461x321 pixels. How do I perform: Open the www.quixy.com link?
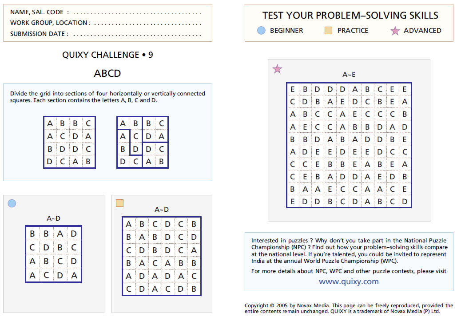(349, 281)
